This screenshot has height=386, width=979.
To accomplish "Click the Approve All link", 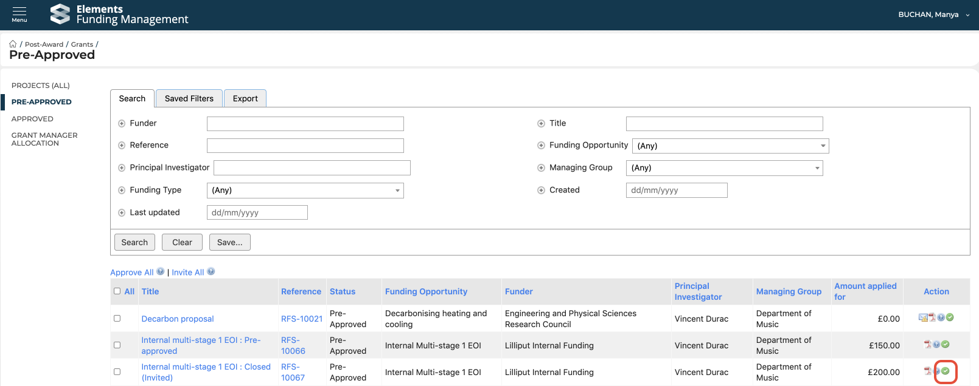I will [131, 273].
